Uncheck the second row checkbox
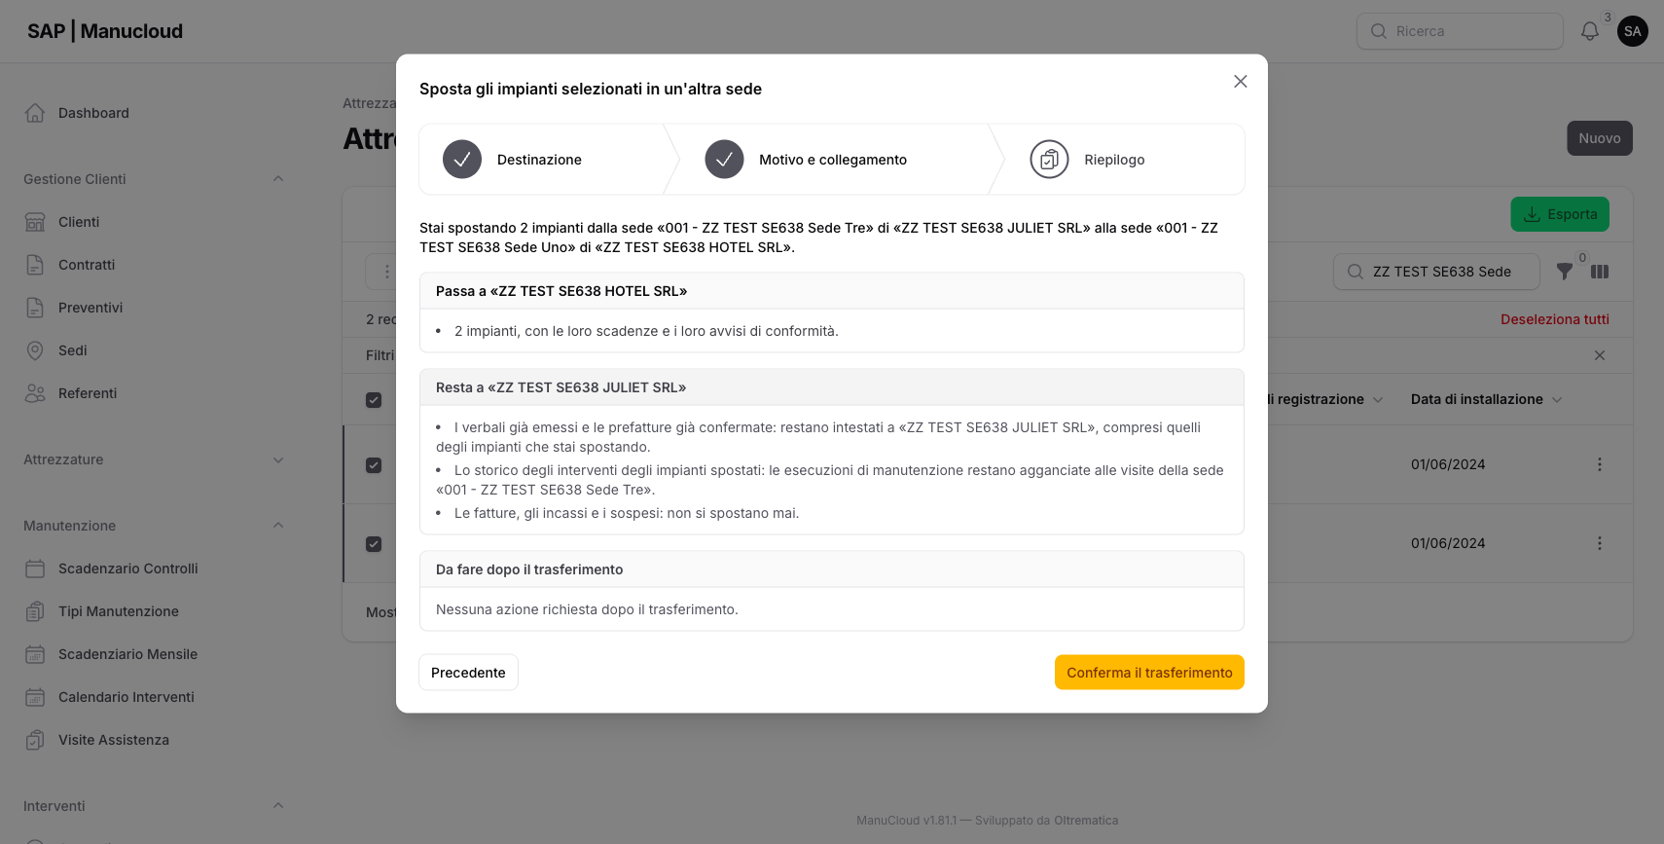This screenshot has height=844, width=1664. (374, 544)
